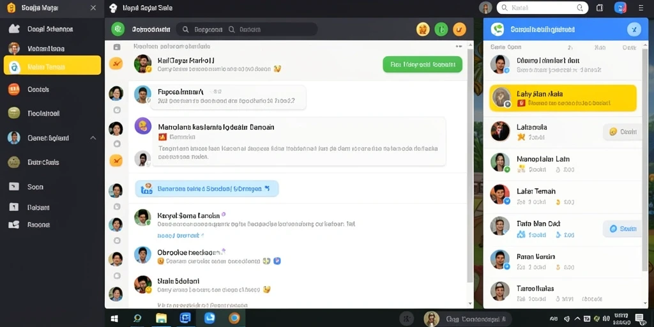Open the green Reolatoall sidebar icon
Screen dimensions: 654x327
[x=14, y=113]
